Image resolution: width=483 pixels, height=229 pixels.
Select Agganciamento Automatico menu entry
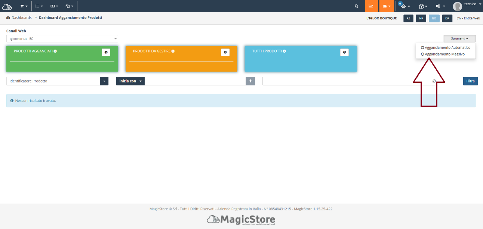(x=446, y=47)
